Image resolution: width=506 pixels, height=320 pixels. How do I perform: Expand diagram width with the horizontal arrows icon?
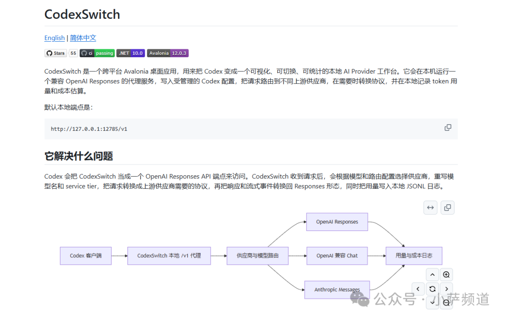coord(431,208)
